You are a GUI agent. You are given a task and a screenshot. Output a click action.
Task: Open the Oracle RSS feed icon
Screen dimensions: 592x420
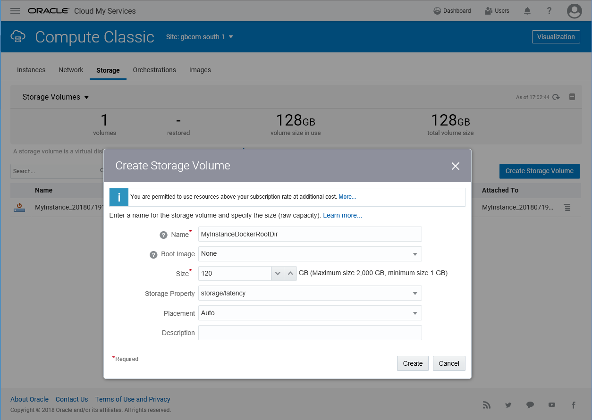coord(486,405)
